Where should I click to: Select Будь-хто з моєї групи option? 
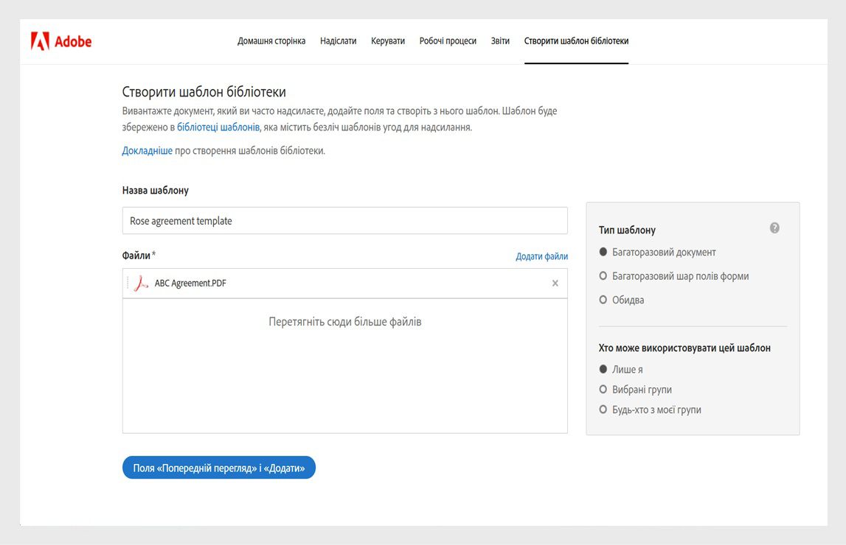point(603,409)
